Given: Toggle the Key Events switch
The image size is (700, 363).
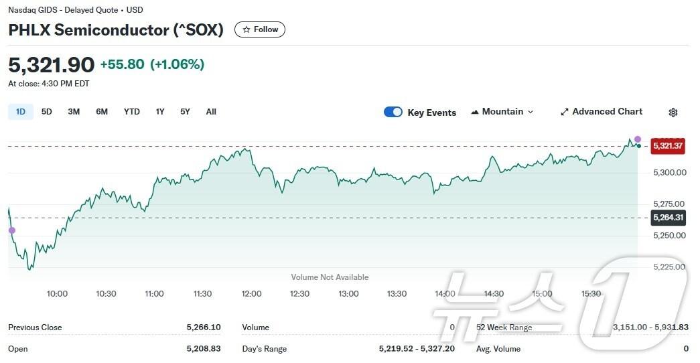Looking at the screenshot, I should click(x=393, y=112).
